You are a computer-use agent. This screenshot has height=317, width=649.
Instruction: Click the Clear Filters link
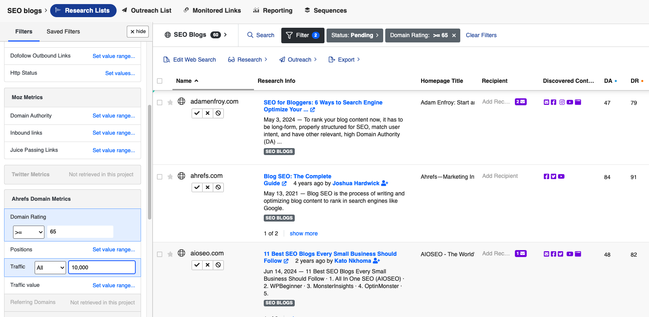coord(481,35)
